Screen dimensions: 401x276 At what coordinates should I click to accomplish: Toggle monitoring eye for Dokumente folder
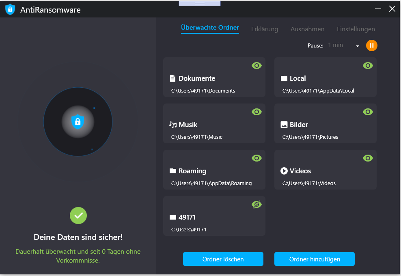point(257,65)
